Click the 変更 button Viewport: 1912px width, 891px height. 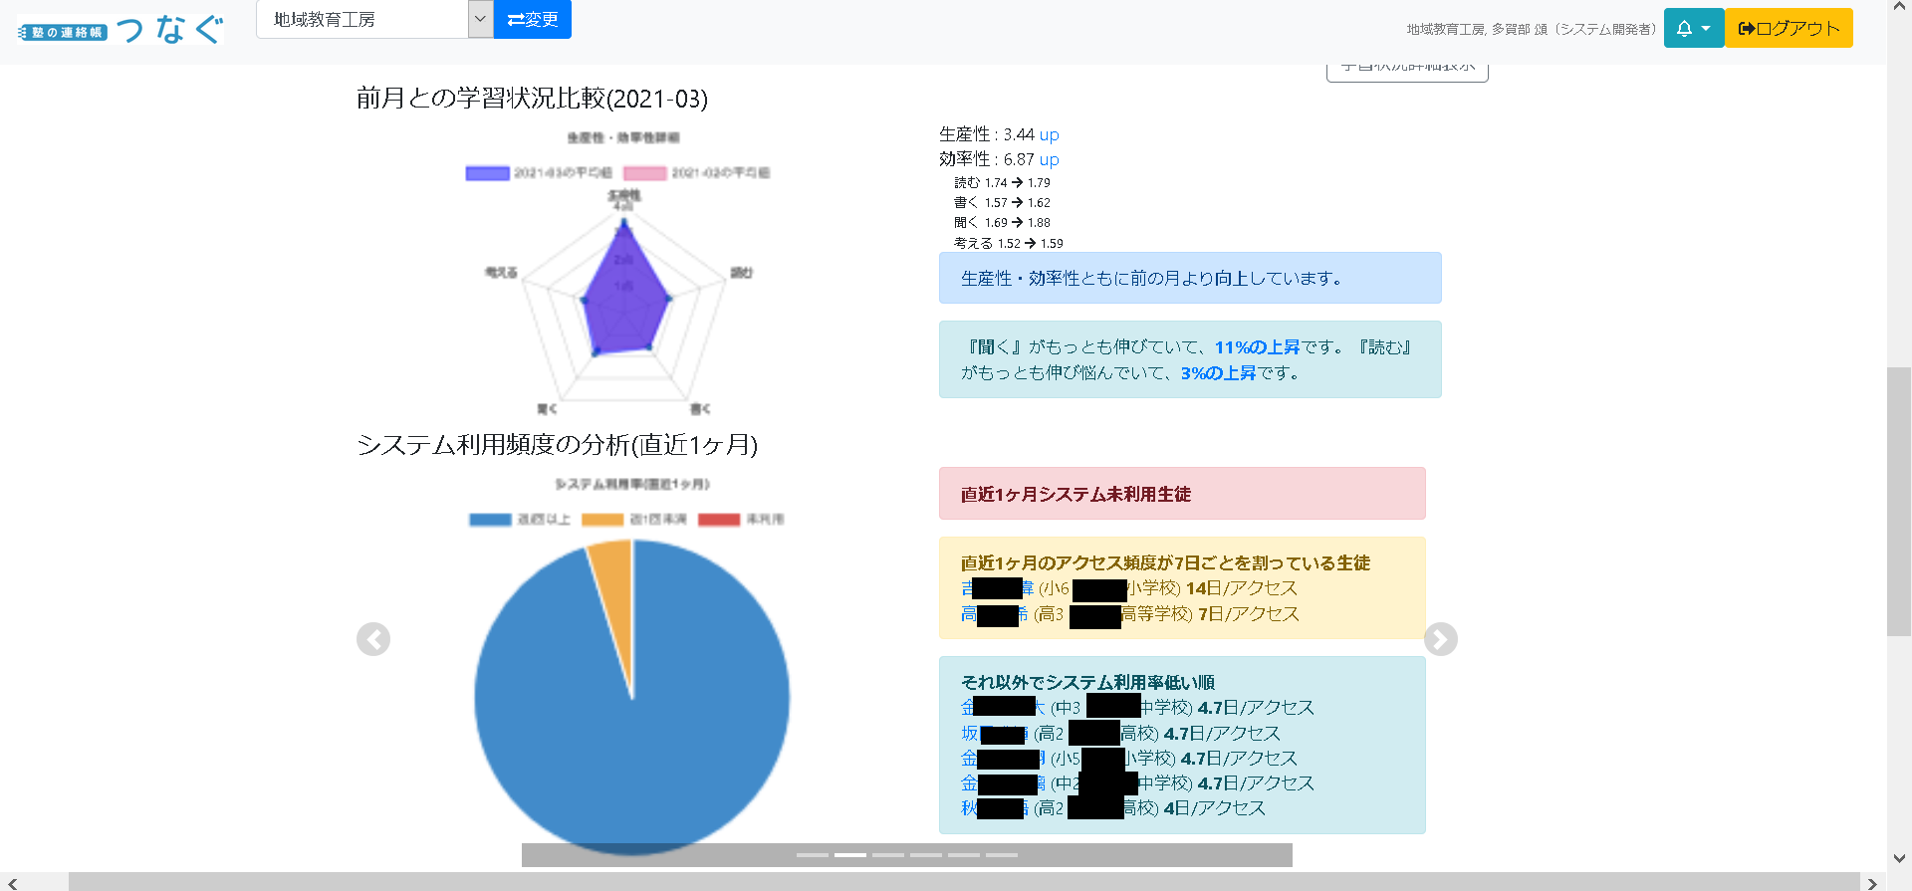(x=533, y=19)
